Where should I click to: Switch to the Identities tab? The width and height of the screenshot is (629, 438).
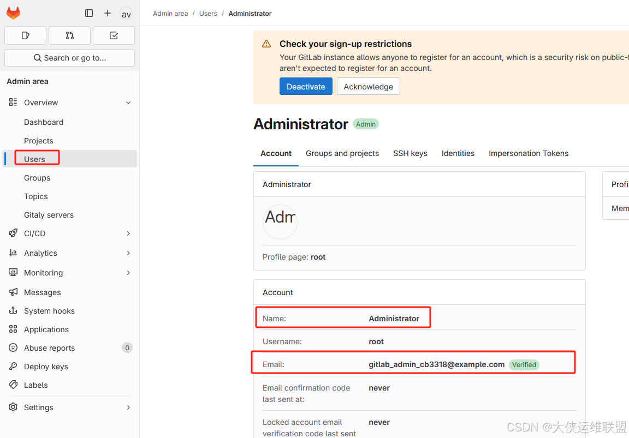[458, 153]
